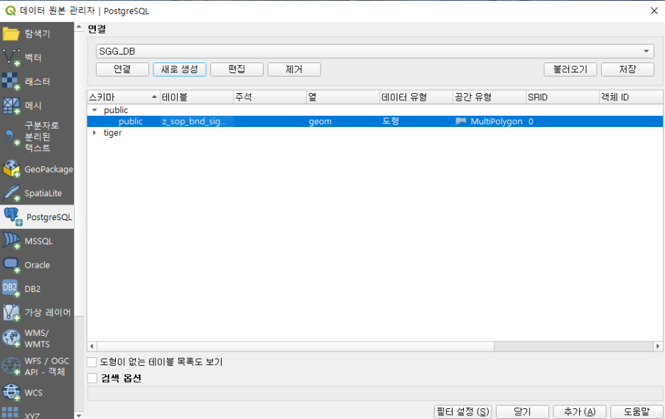This screenshot has width=665, height=419.
Task: Click the 닫기 close button
Action: tap(522, 412)
